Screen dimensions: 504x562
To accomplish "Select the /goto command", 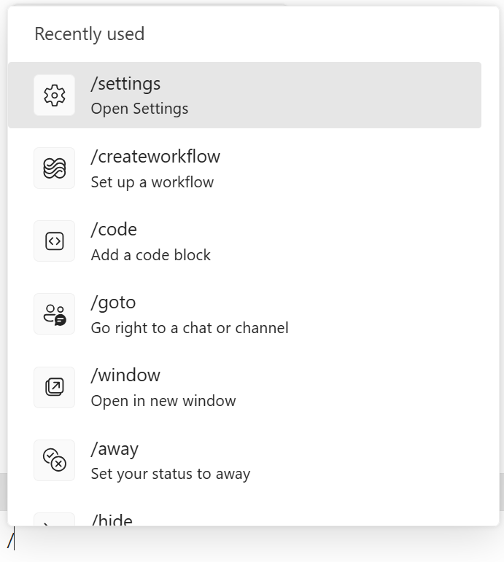I will pyautogui.click(x=113, y=303).
